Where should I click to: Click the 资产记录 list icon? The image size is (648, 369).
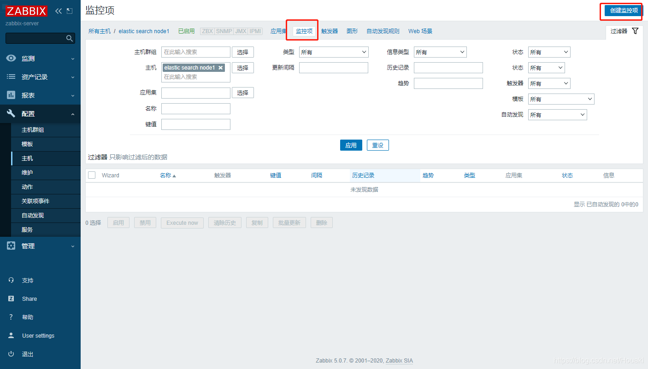(11, 77)
